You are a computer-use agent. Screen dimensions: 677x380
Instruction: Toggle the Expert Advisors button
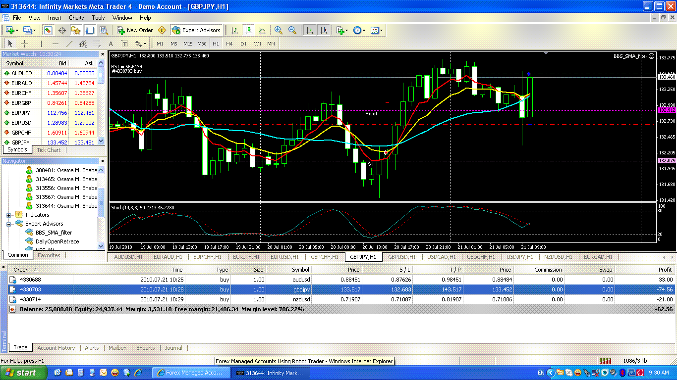[196, 30]
